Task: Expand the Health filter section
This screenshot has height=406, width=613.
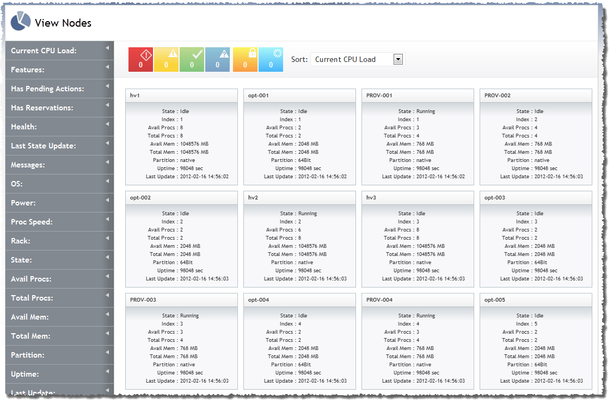Action: [59, 127]
